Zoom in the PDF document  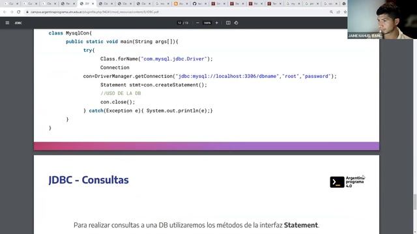tap(217, 23)
